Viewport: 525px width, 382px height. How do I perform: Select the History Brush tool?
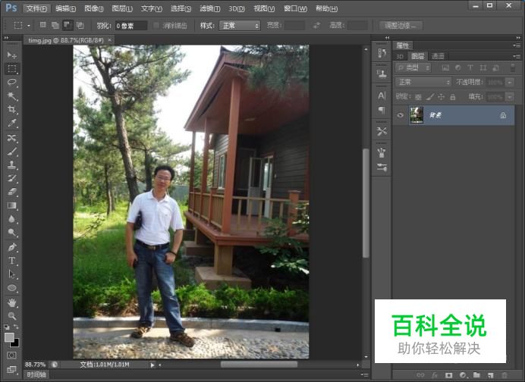12,178
